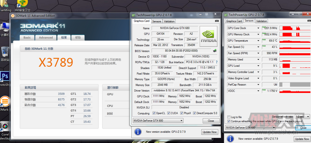311x143 pixels.
Task: Click the Bus Interface question mark help
Action: [x=217, y=62]
